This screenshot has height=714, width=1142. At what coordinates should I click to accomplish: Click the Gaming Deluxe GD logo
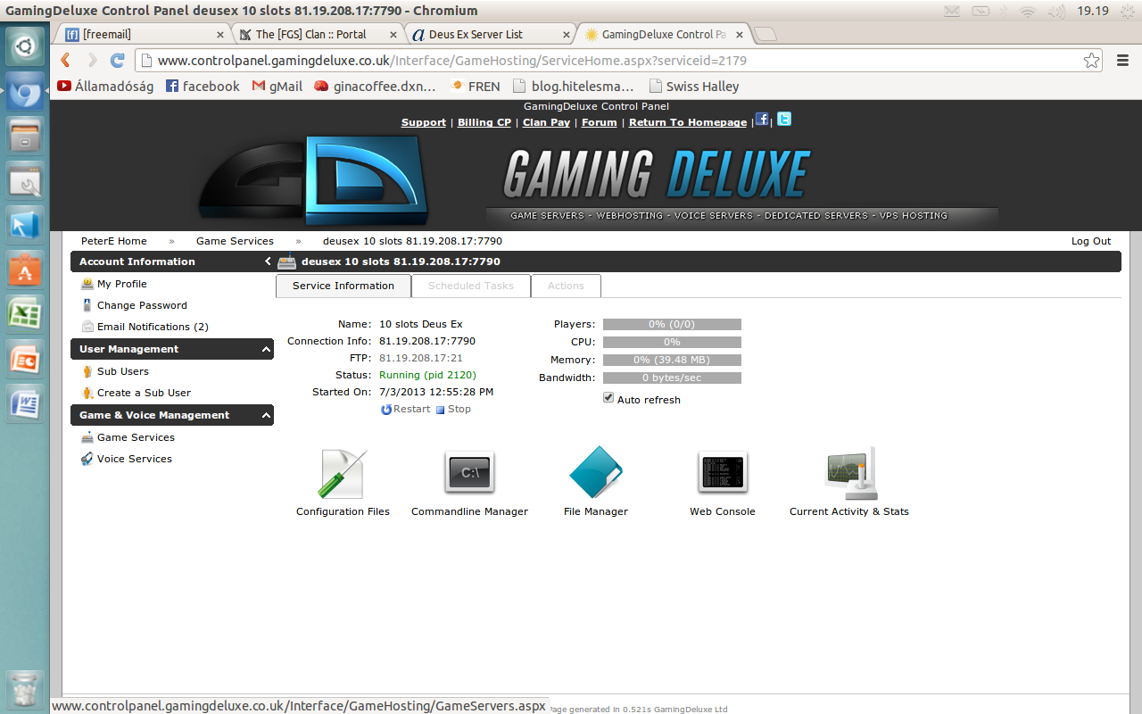point(312,180)
